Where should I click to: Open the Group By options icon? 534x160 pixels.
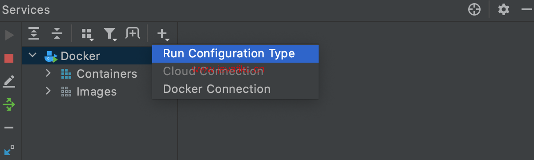click(87, 34)
